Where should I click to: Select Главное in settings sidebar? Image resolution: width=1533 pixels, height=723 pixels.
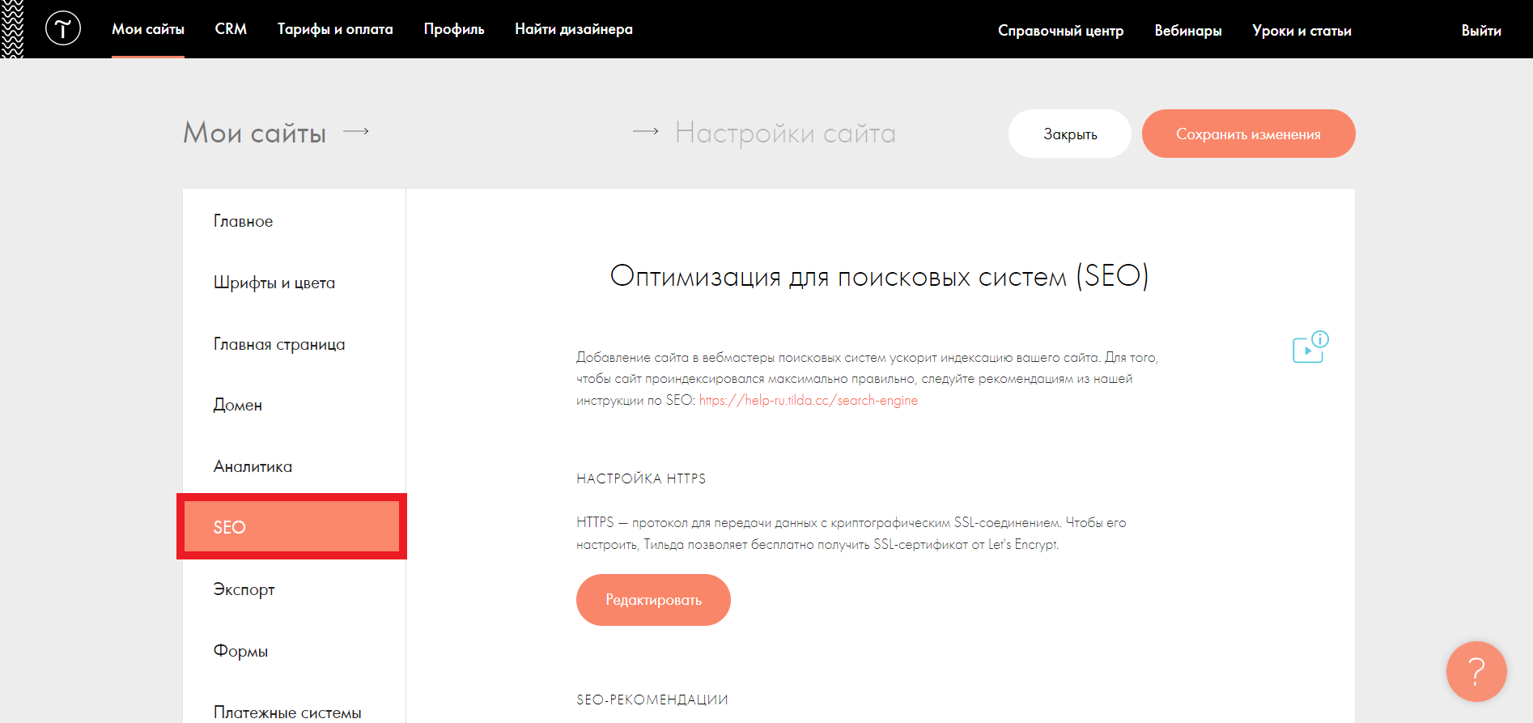(243, 221)
